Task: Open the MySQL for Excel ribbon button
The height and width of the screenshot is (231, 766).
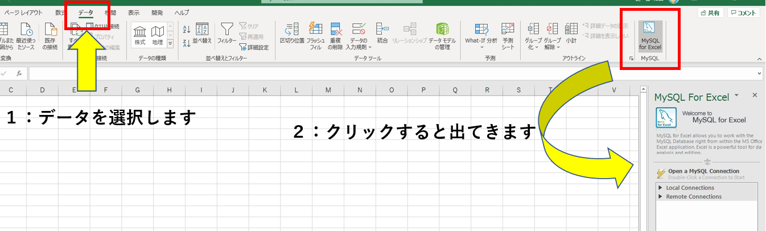Action: point(649,36)
